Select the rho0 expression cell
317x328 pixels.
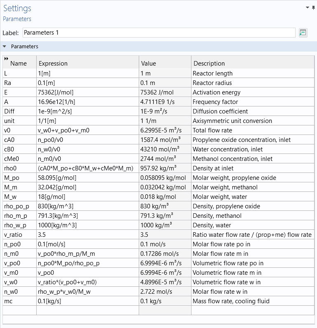coord(88,168)
